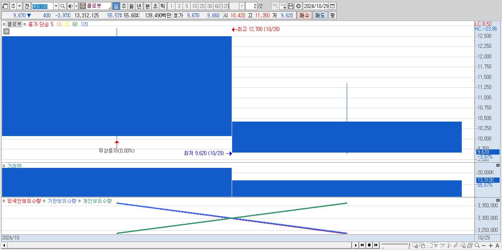Expand the stock code history dropdown
Screen dimensions: 502x250
pos(56,6)
